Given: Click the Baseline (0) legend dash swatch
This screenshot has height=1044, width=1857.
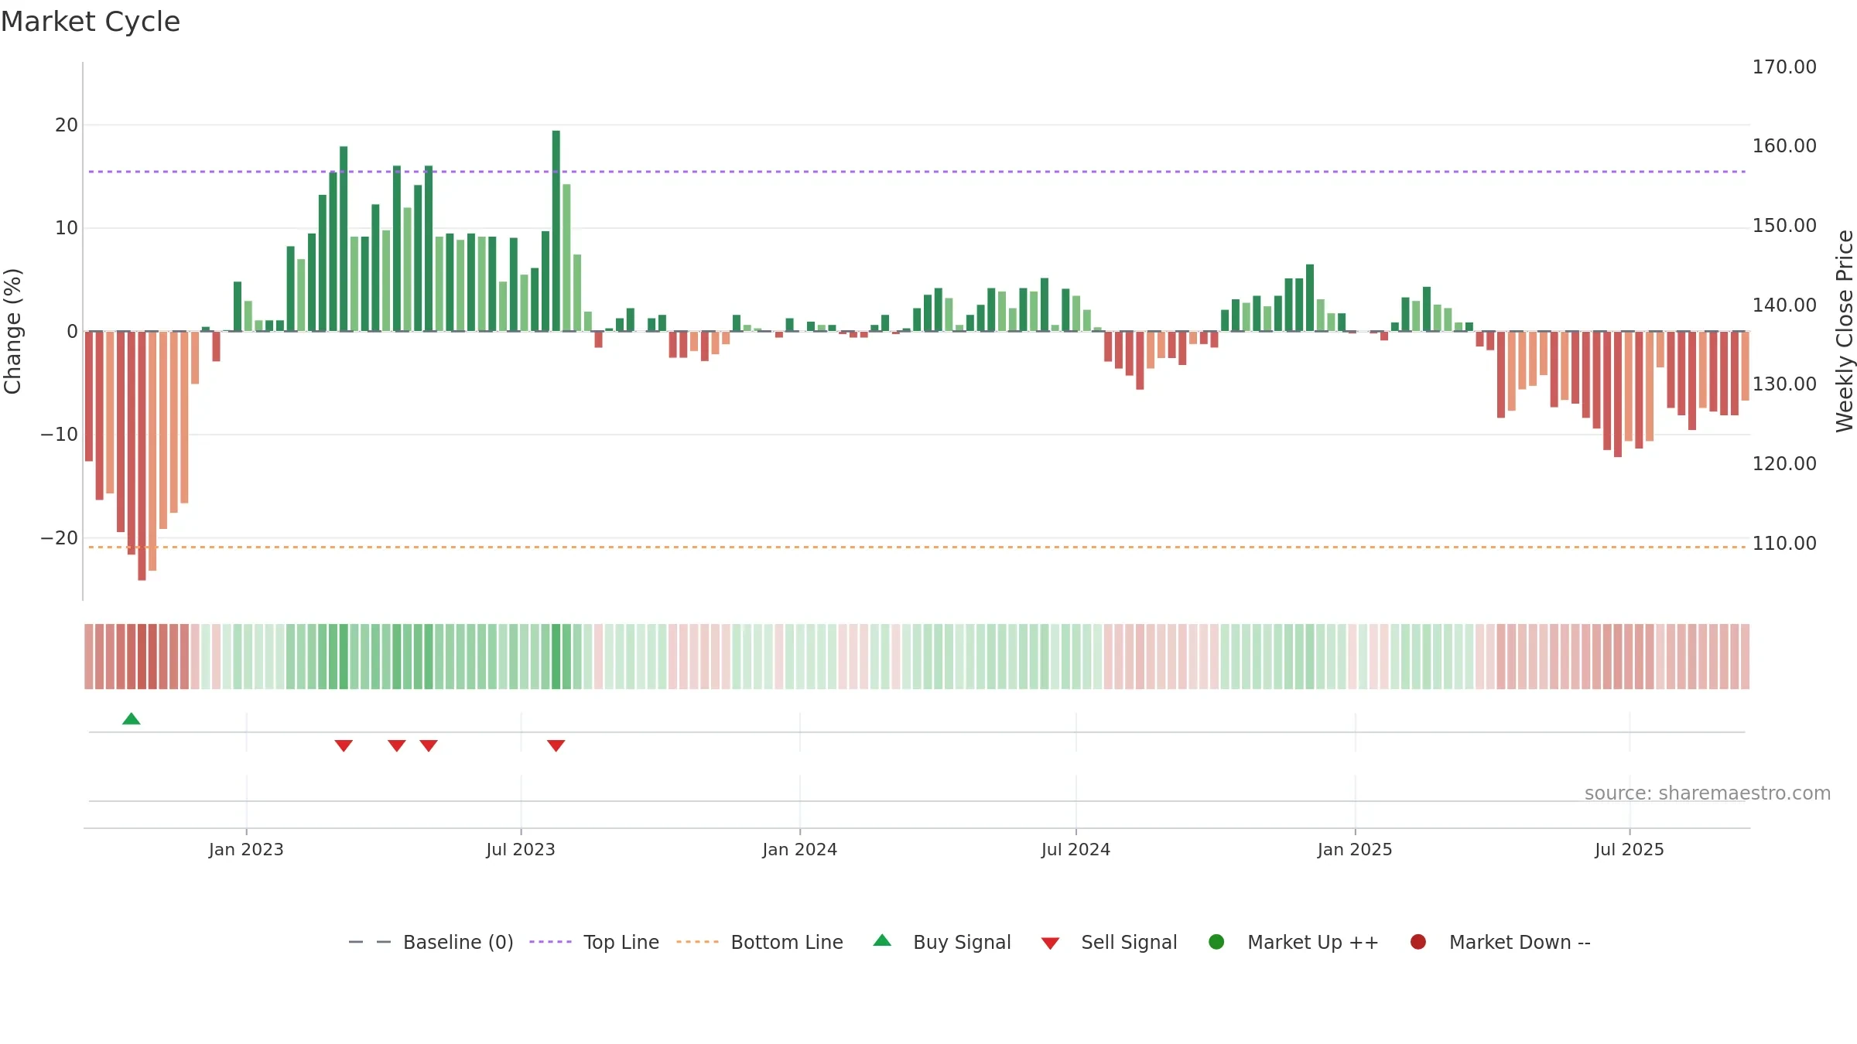Looking at the screenshot, I should (x=370, y=942).
